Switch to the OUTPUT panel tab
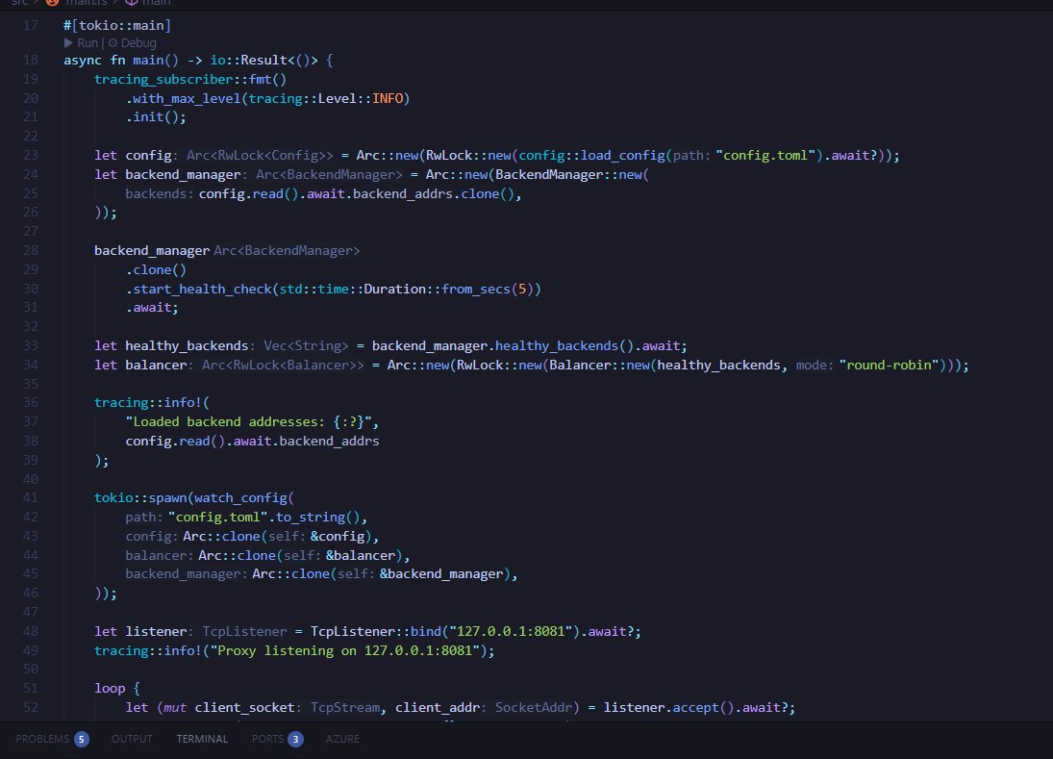 tap(132, 739)
